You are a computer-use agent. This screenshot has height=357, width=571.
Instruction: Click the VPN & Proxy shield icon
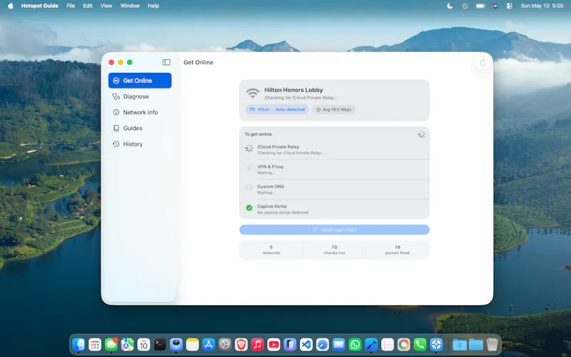point(249,168)
